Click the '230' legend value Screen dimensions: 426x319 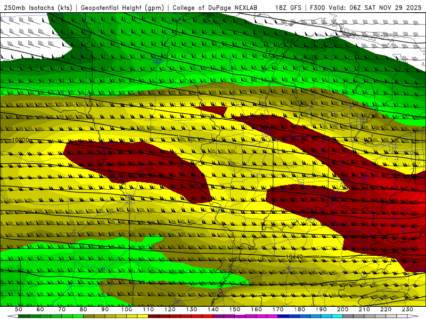click(407, 309)
